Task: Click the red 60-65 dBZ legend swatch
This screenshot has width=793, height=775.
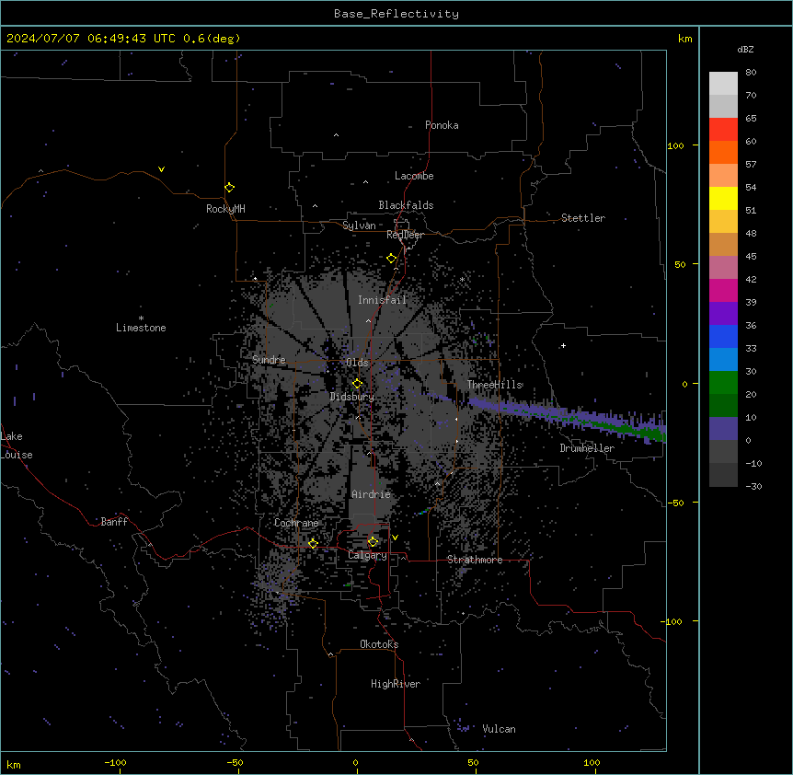Action: click(x=723, y=130)
